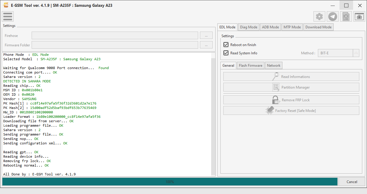Click the PK Hash[1] log line

pos(50,103)
